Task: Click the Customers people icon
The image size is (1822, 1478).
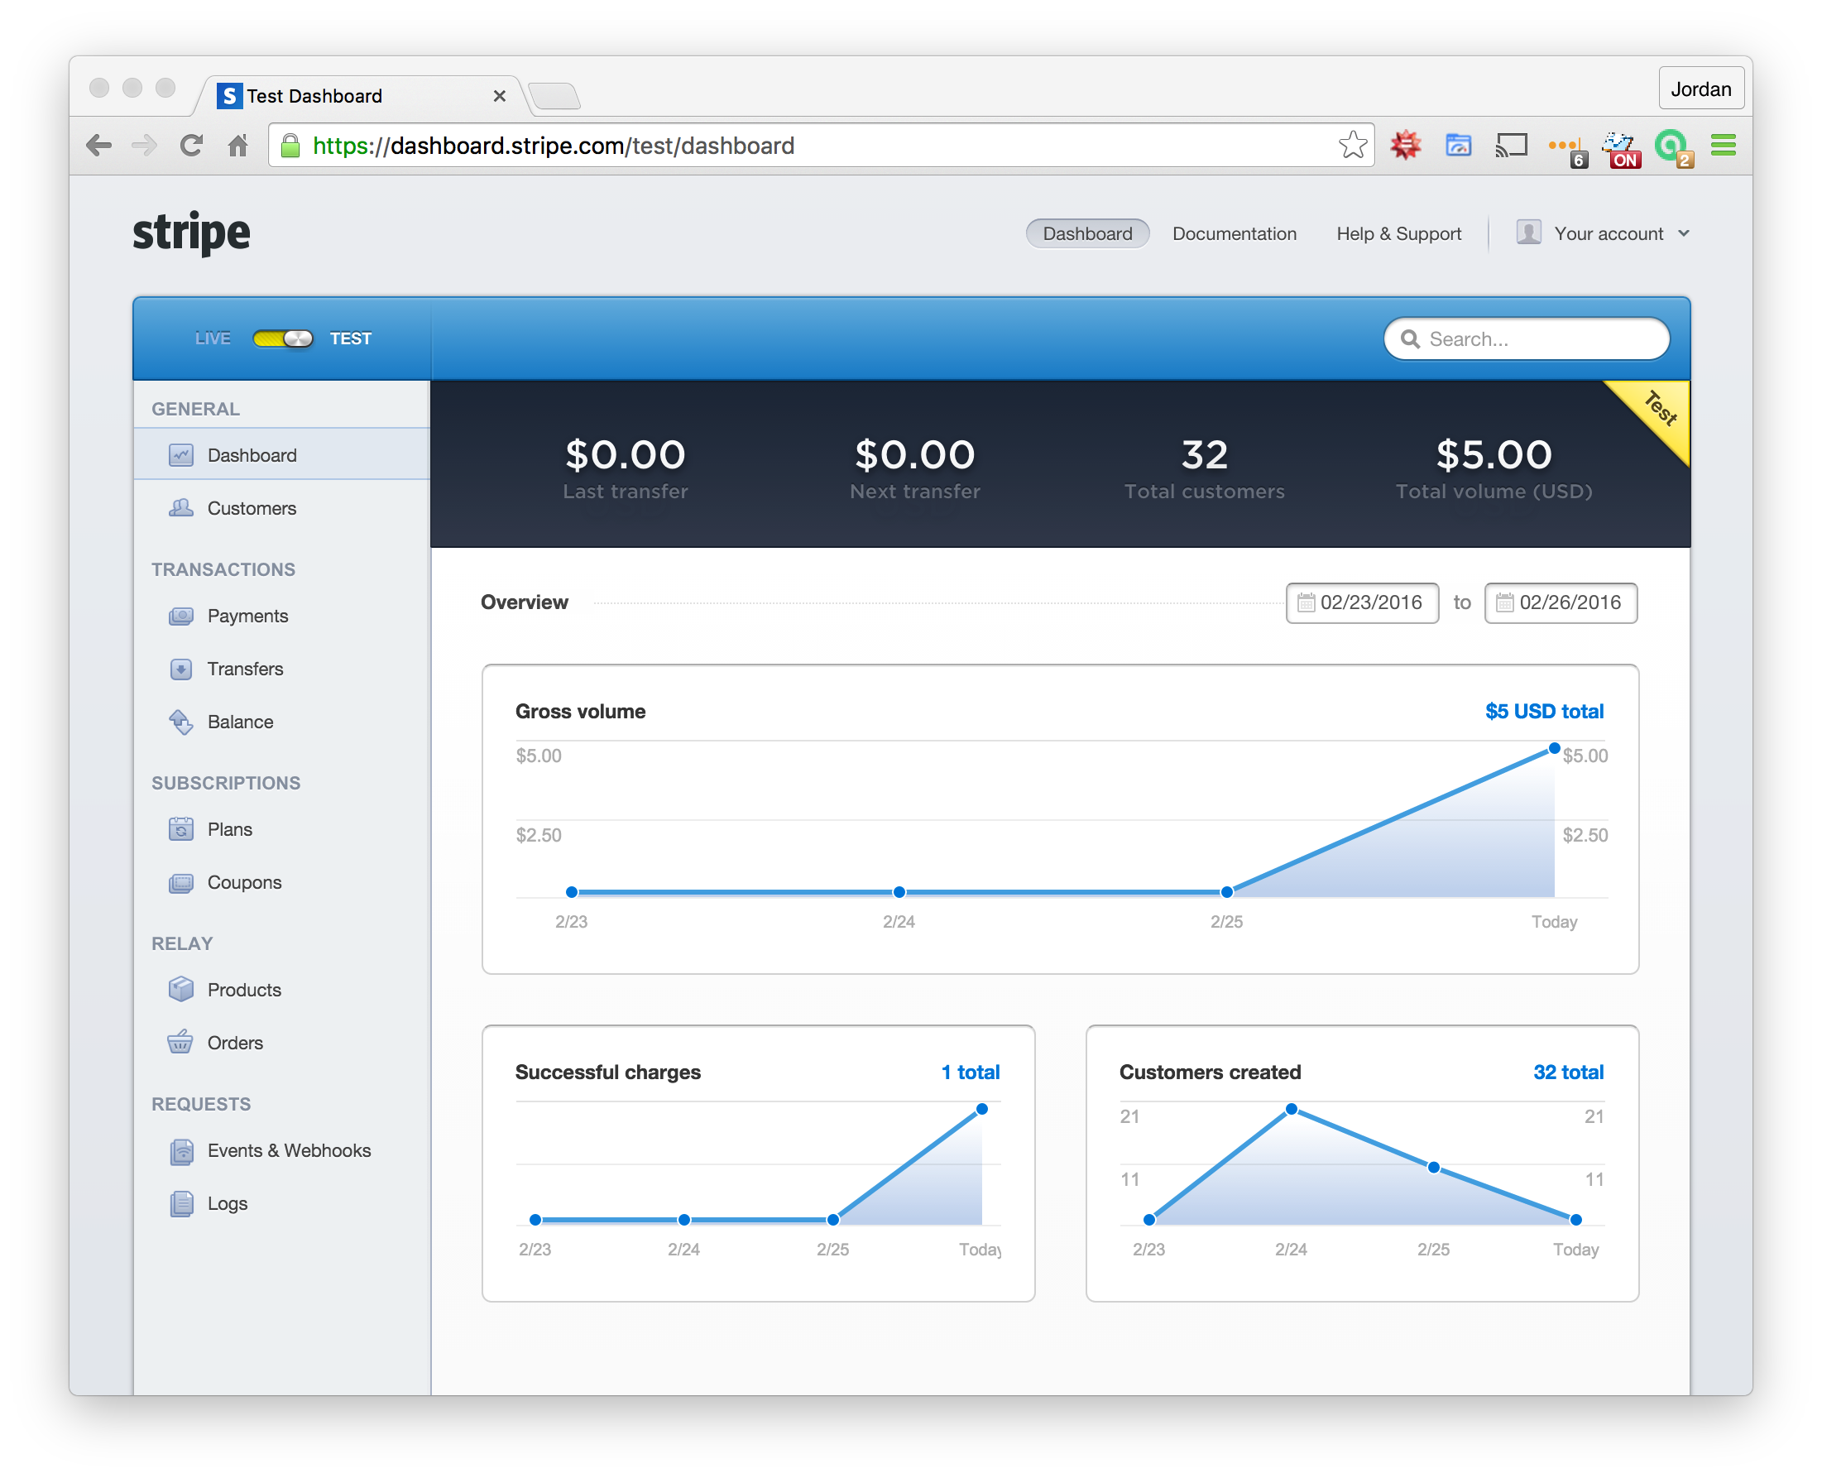Action: 180,508
